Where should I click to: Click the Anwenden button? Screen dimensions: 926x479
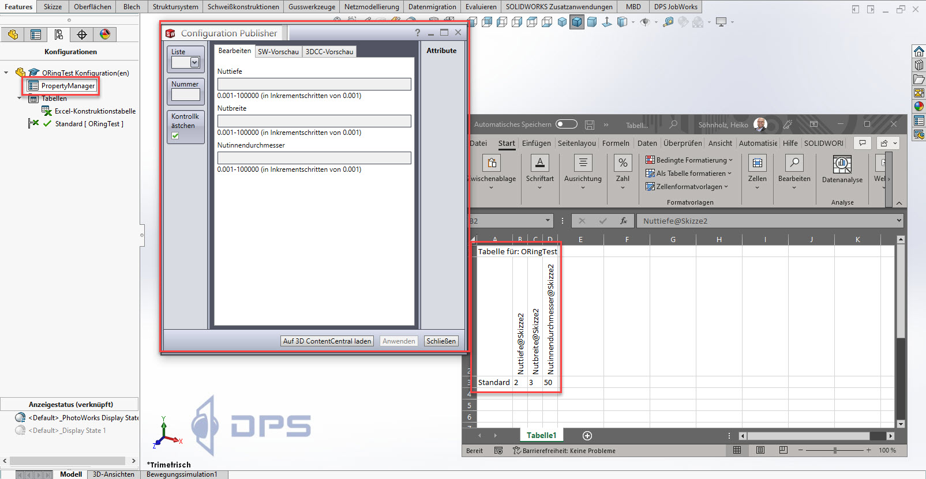click(399, 341)
